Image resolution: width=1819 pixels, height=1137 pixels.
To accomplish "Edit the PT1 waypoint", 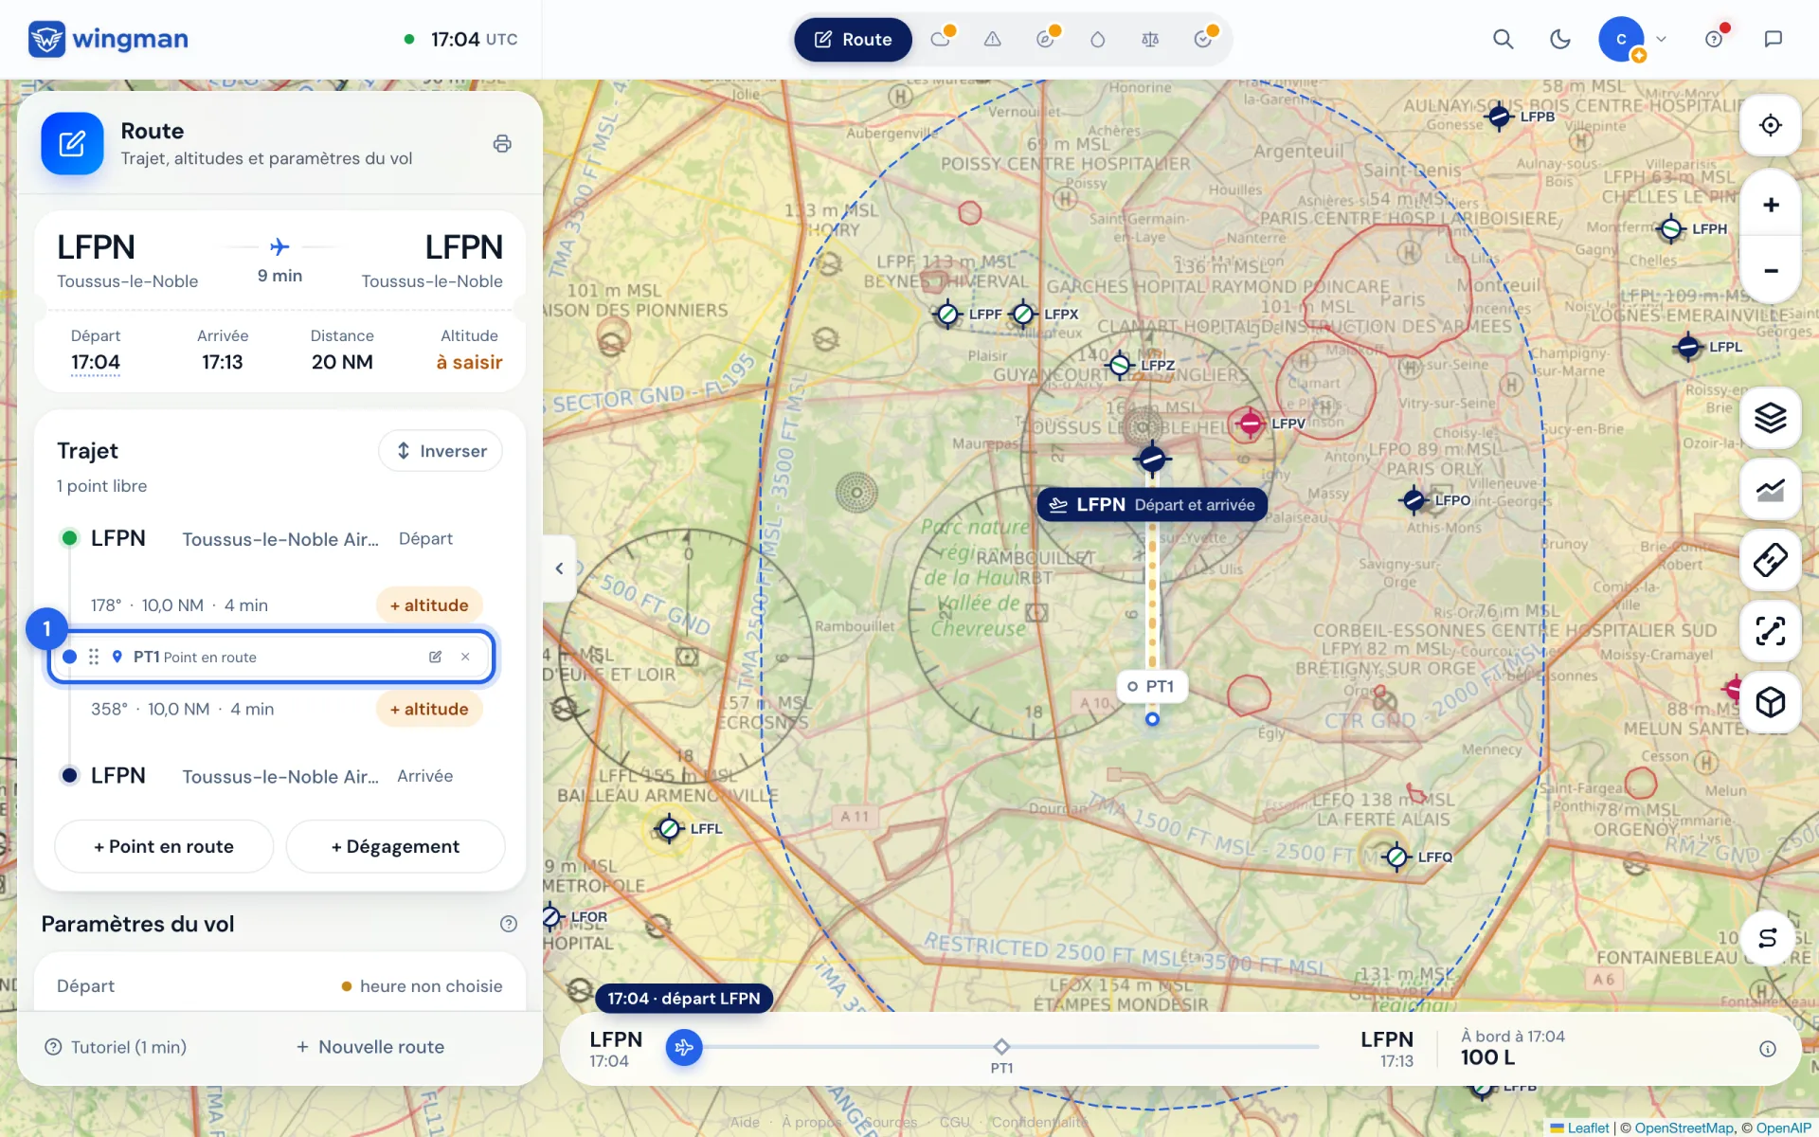I will (435, 657).
